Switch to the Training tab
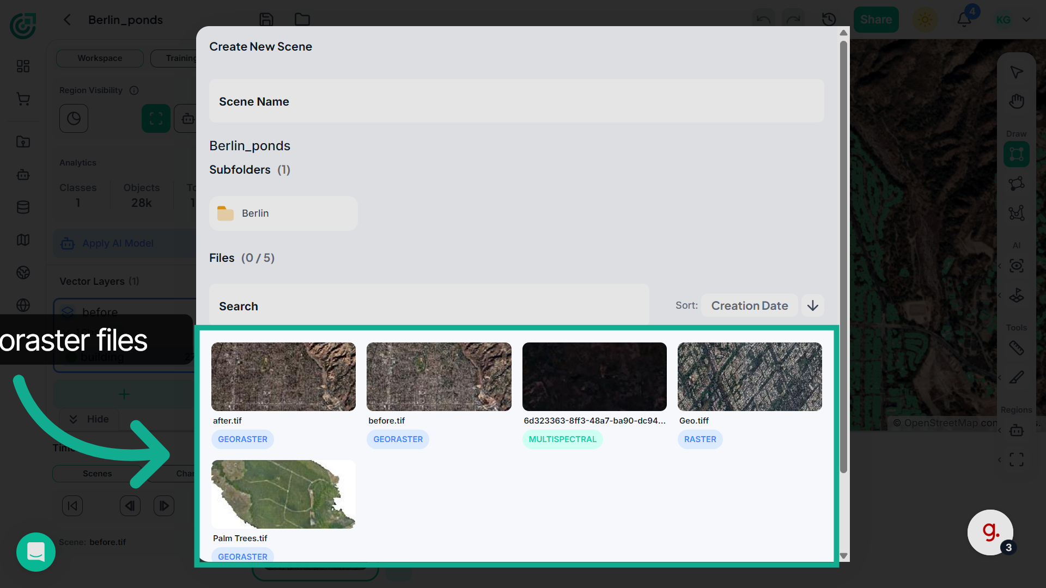 pyautogui.click(x=173, y=58)
